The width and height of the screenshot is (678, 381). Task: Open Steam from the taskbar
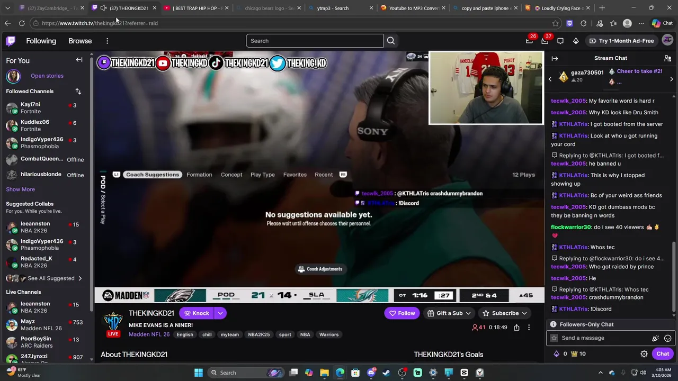click(x=386, y=373)
